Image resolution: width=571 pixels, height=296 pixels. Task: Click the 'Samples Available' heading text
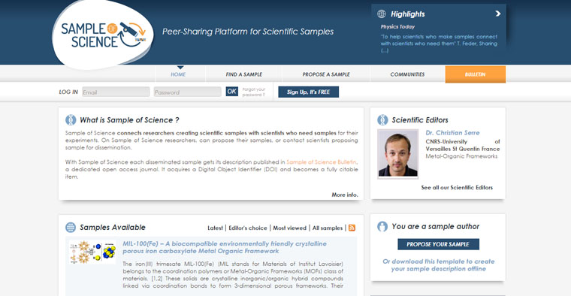point(113,227)
